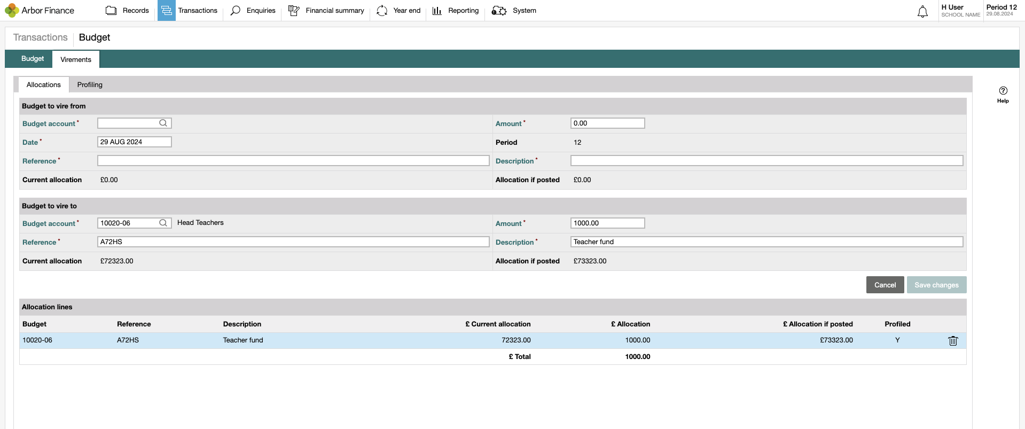Open the Enquiries menu
The height and width of the screenshot is (429, 1025).
[x=261, y=11]
